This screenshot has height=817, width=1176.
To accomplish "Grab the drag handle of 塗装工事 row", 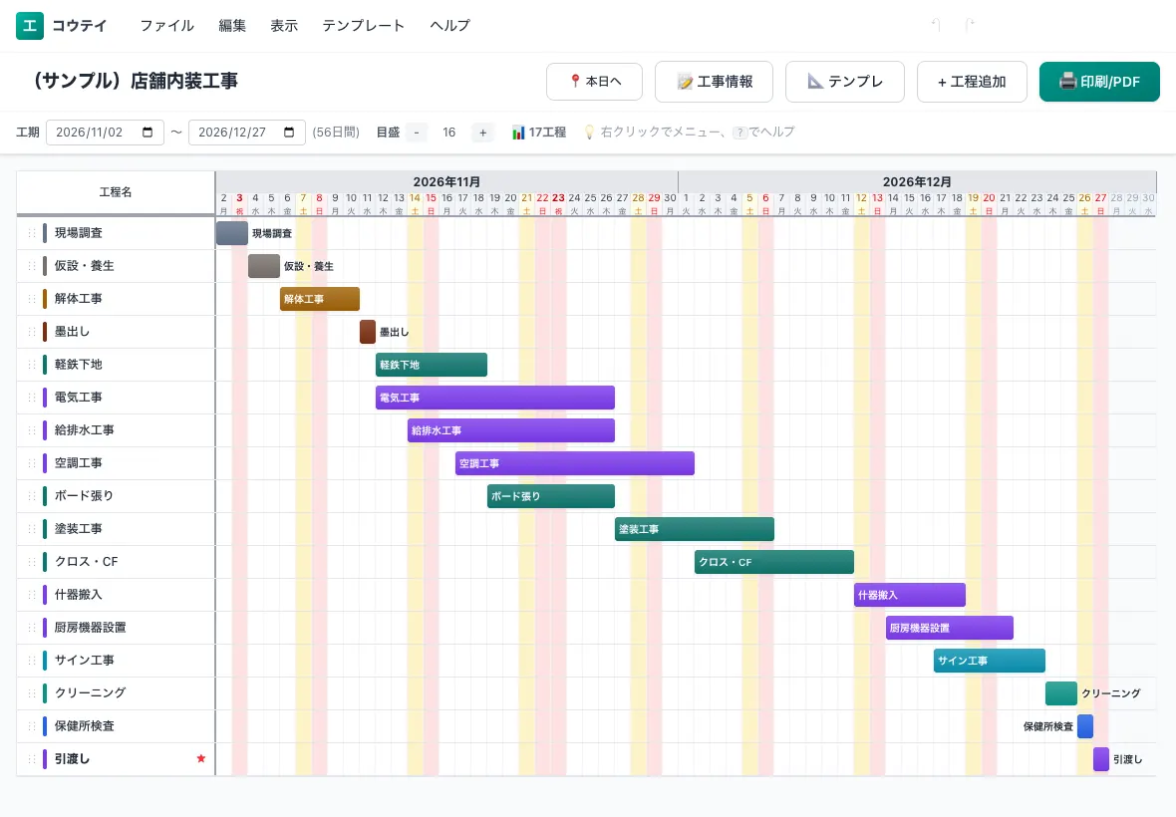I will [x=32, y=529].
